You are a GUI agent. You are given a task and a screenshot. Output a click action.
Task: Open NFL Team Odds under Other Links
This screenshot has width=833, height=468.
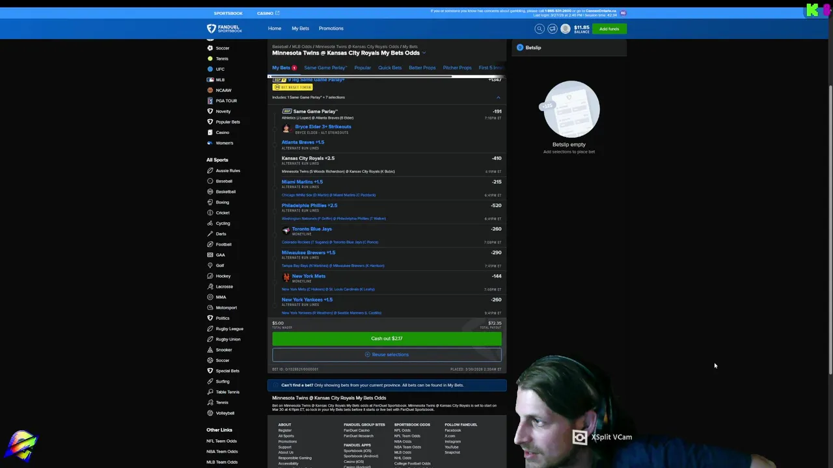[222, 441]
